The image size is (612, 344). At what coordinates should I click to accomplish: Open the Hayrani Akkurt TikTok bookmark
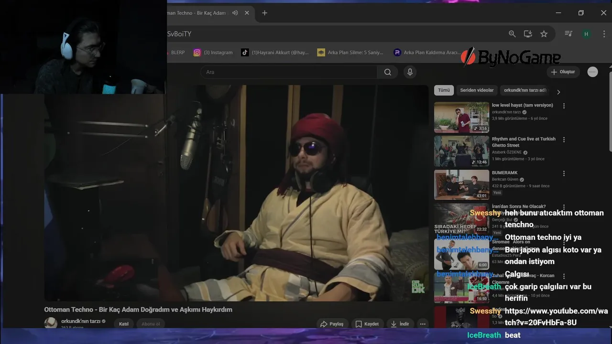click(x=275, y=53)
